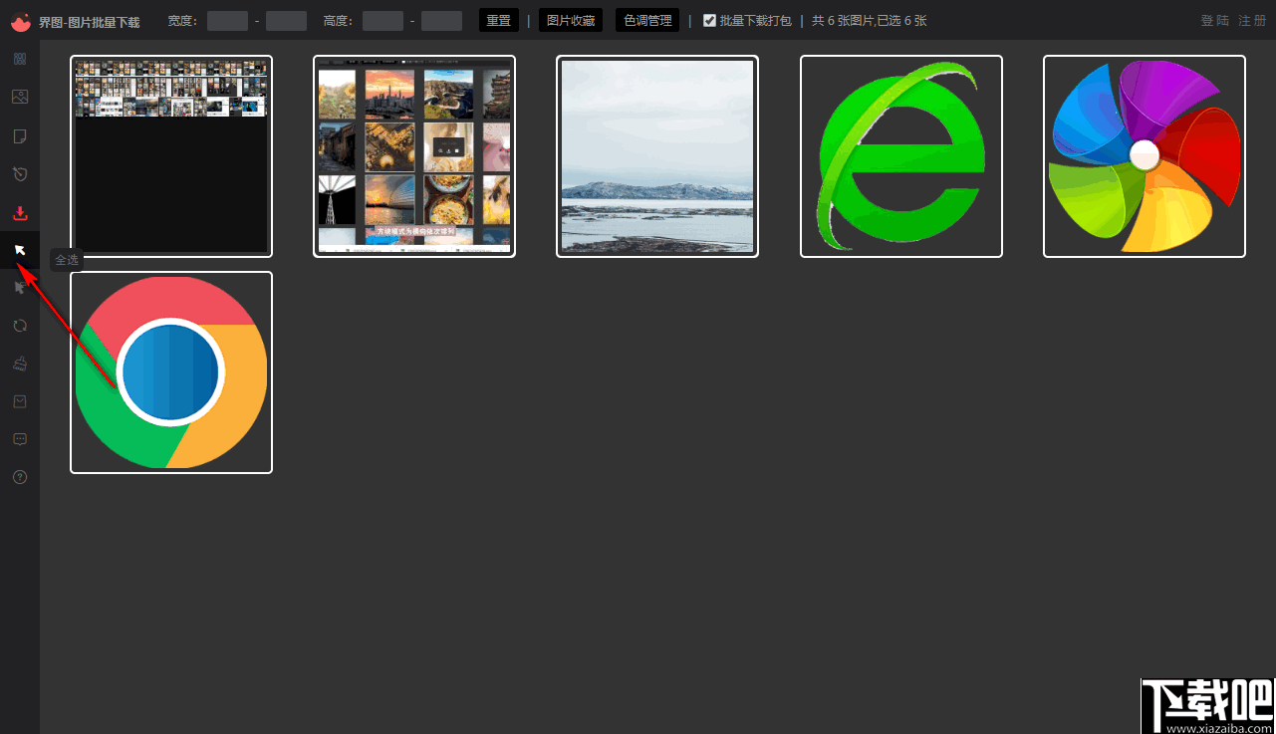Click the cleaning brush icon in sidebar
The width and height of the screenshot is (1276, 734).
20,365
